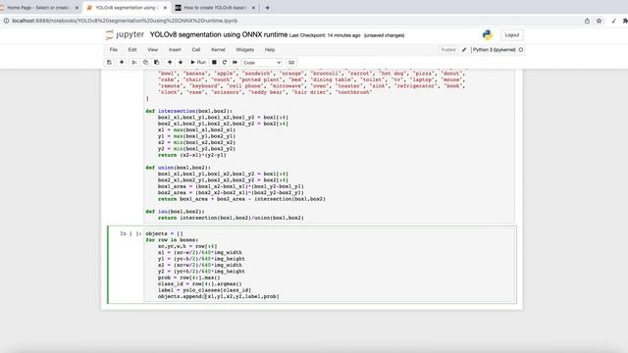Click the 'def iou(box1,box2):' line
This screenshot has height=353, width=628.
[x=175, y=212]
